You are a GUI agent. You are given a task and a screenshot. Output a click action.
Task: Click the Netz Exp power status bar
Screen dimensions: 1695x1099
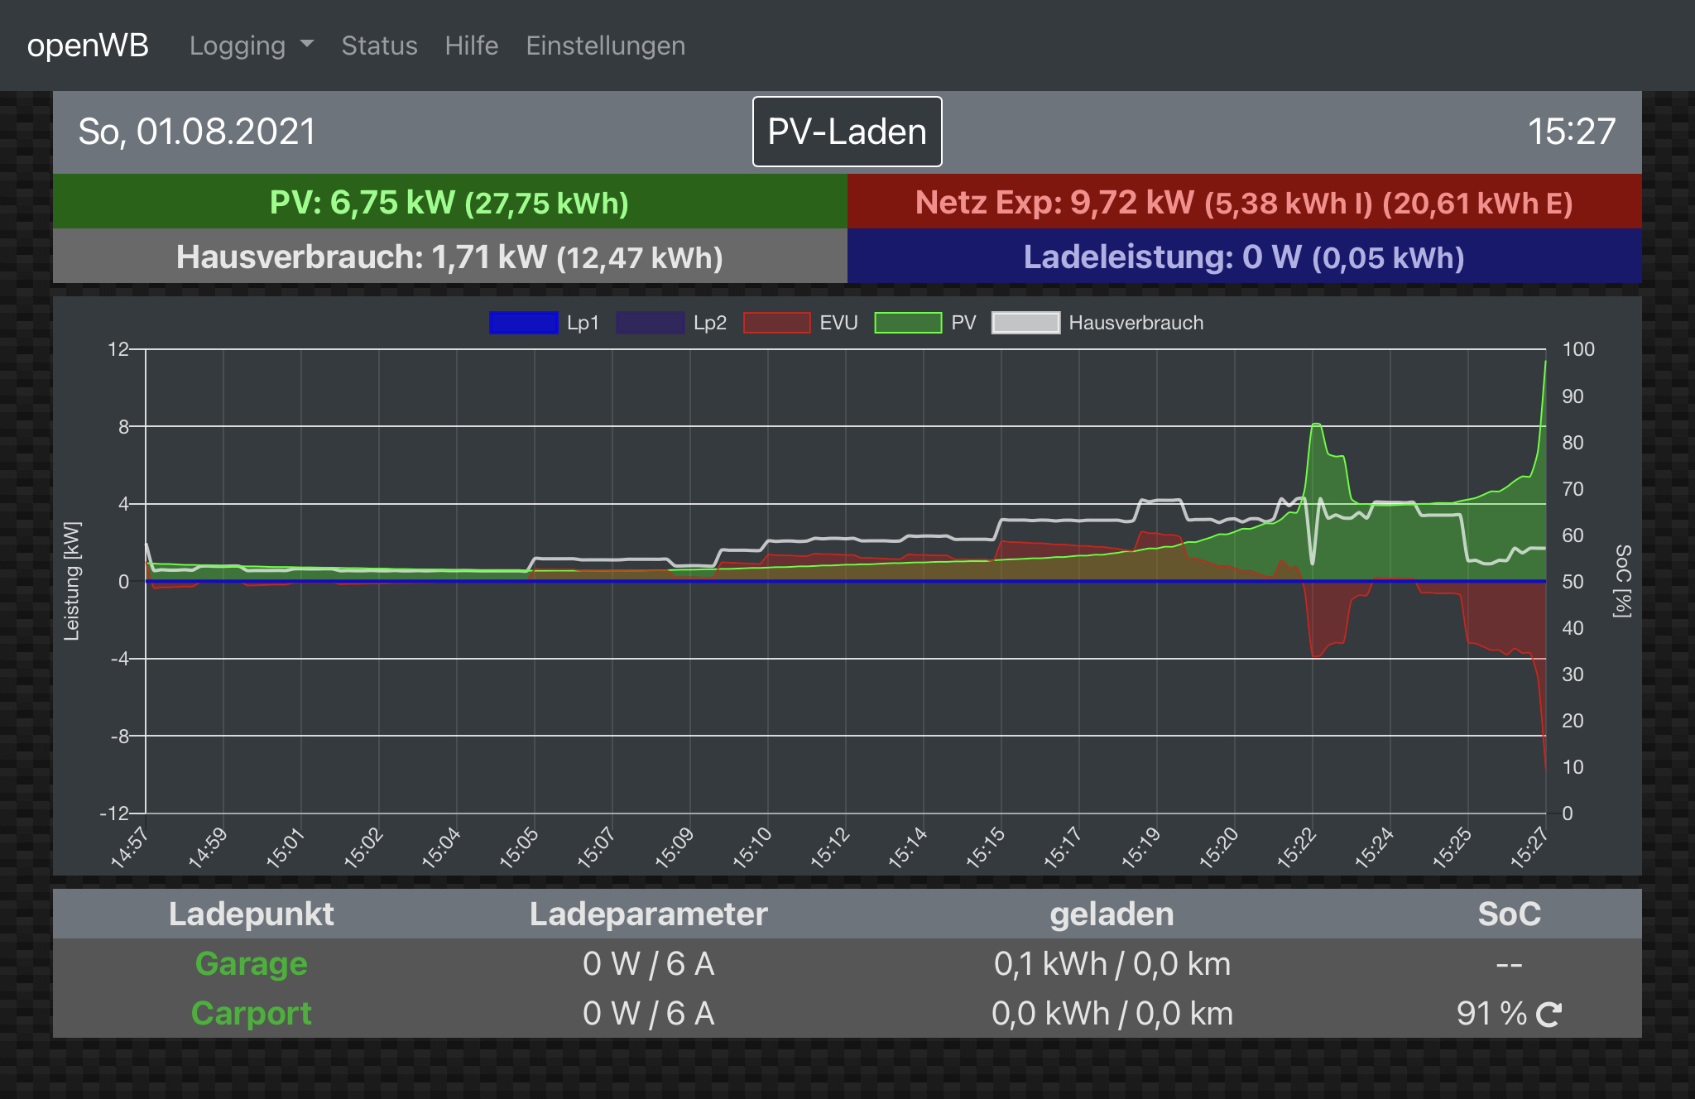[1244, 202]
